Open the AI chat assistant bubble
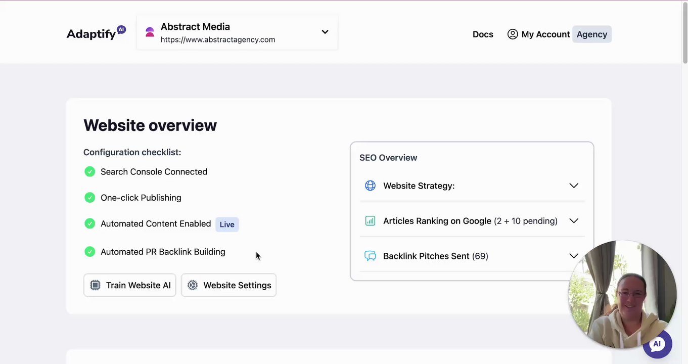 [x=657, y=344]
